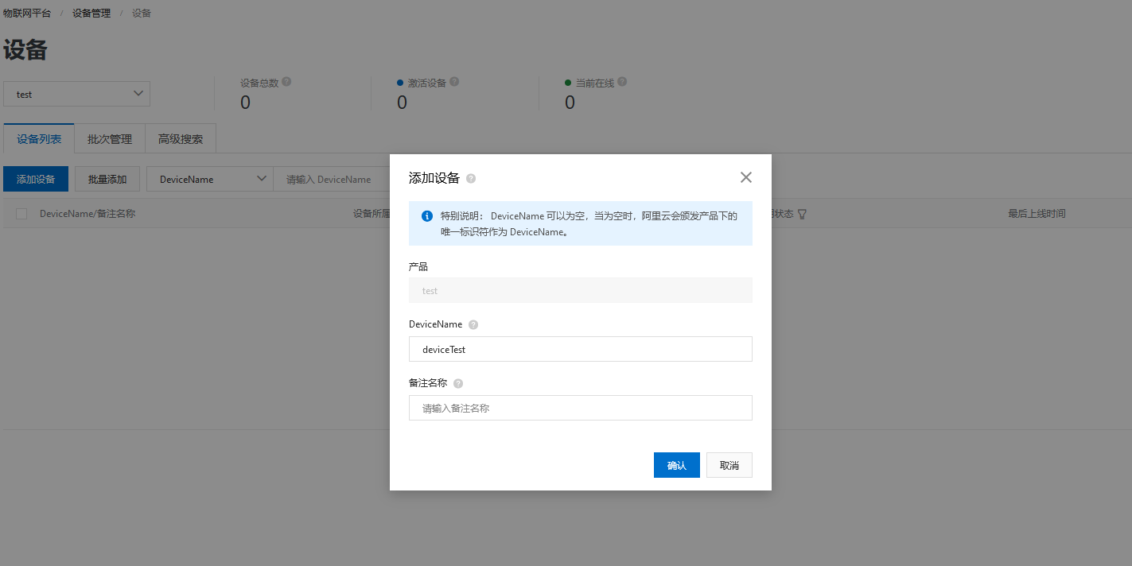Open the 状态 column filter funnel icon
The image size is (1132, 566).
(x=802, y=214)
